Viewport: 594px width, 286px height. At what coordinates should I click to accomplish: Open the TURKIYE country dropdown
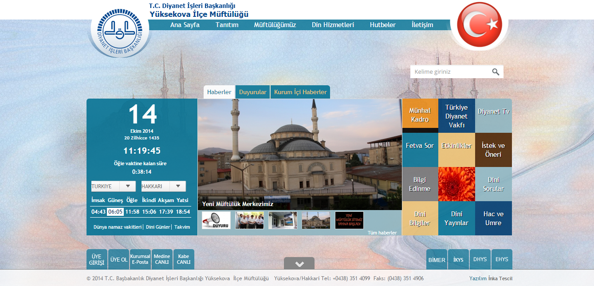[x=113, y=187]
